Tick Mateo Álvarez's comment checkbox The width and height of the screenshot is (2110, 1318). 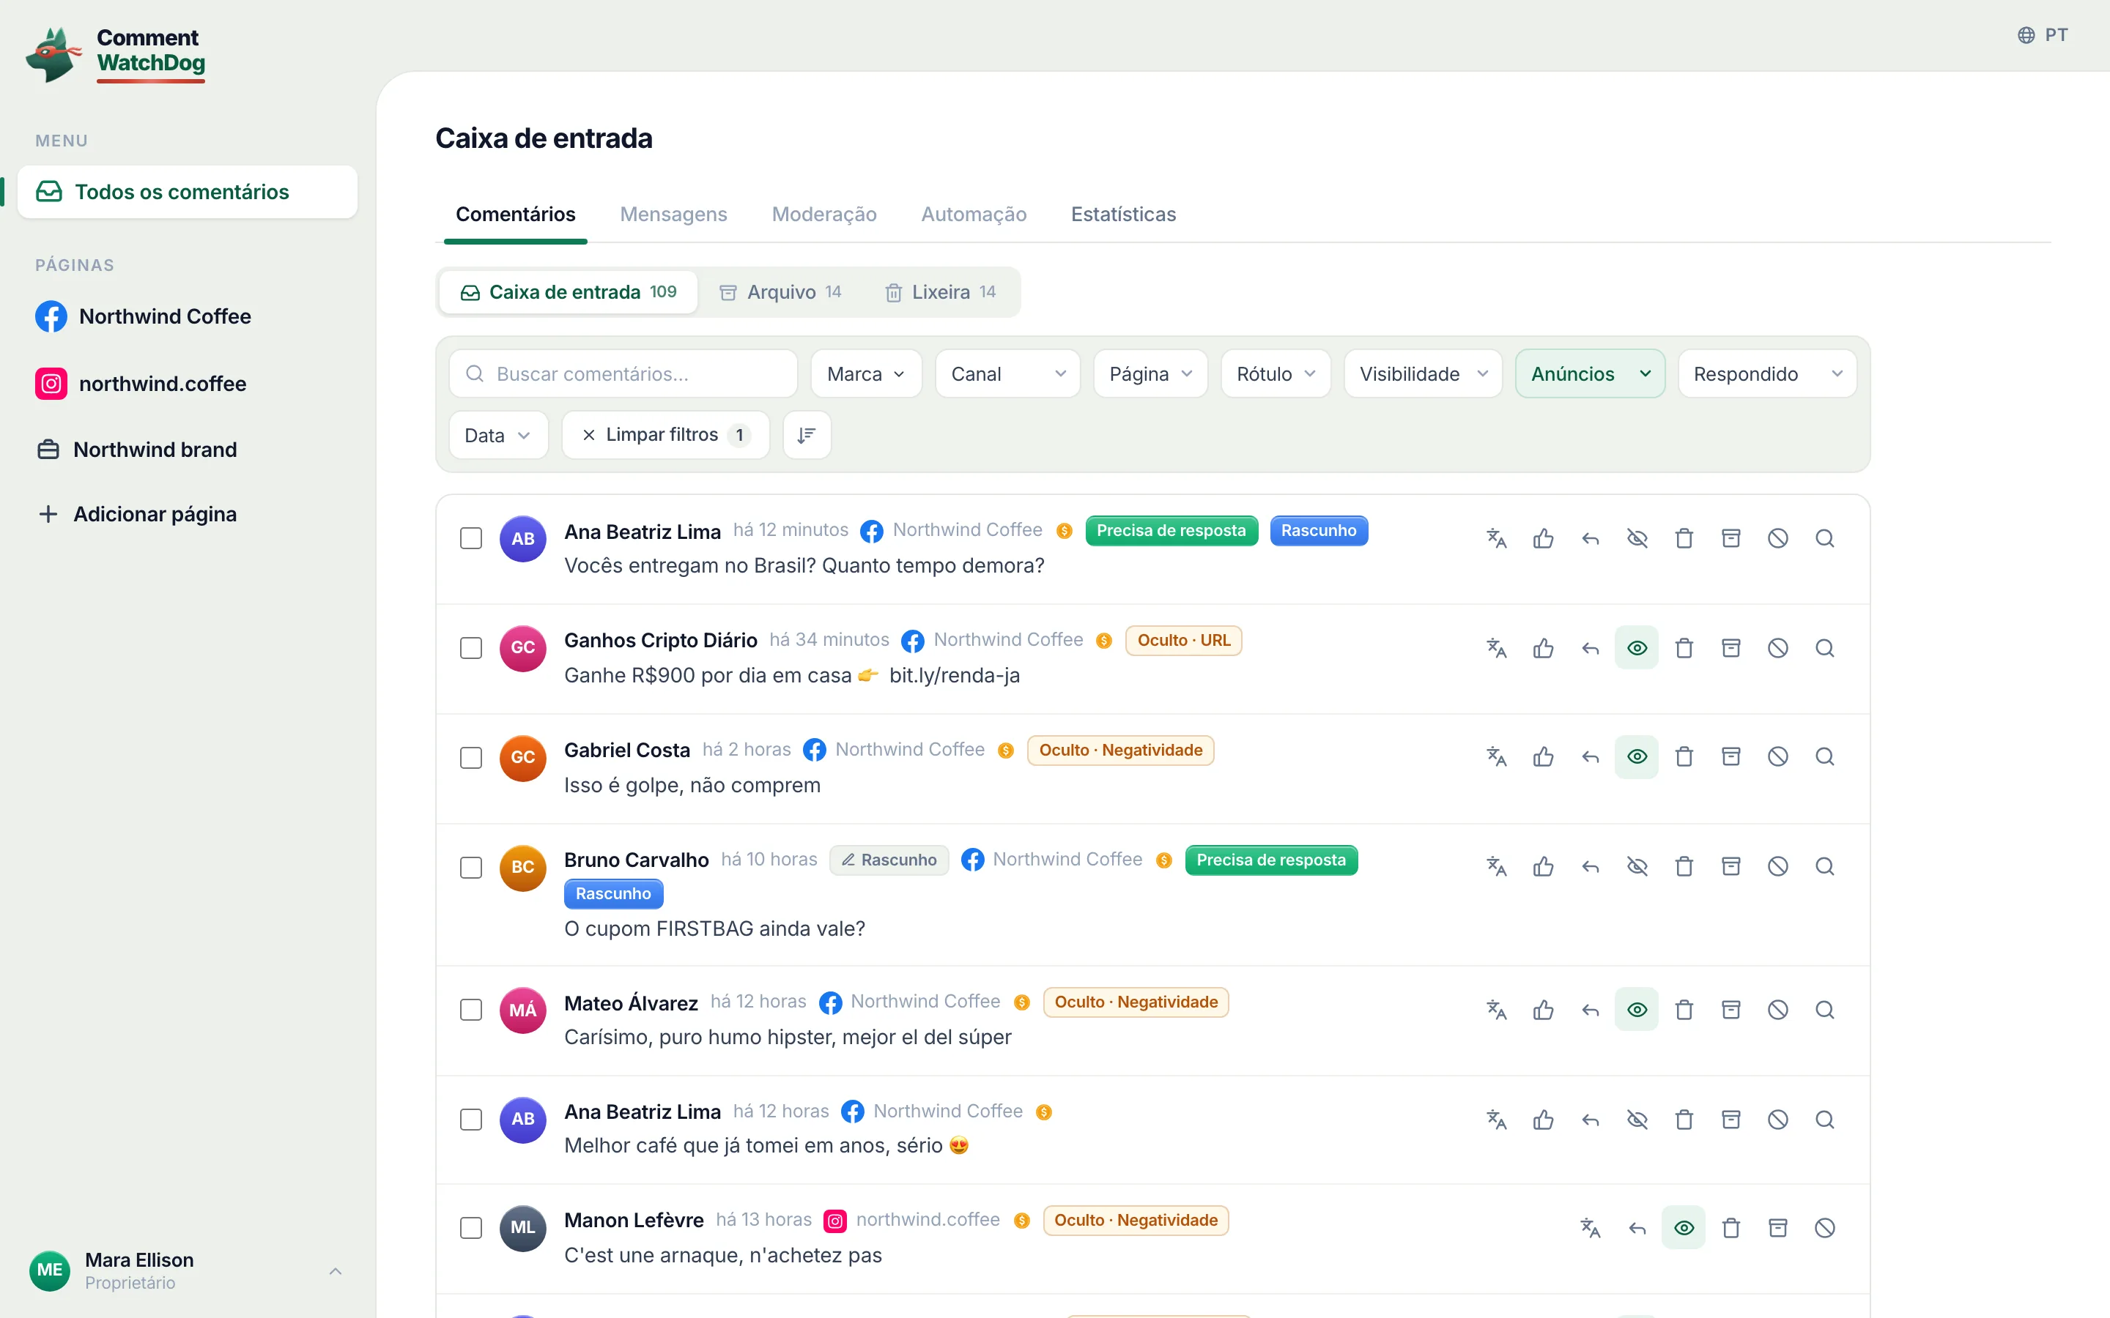click(471, 1010)
